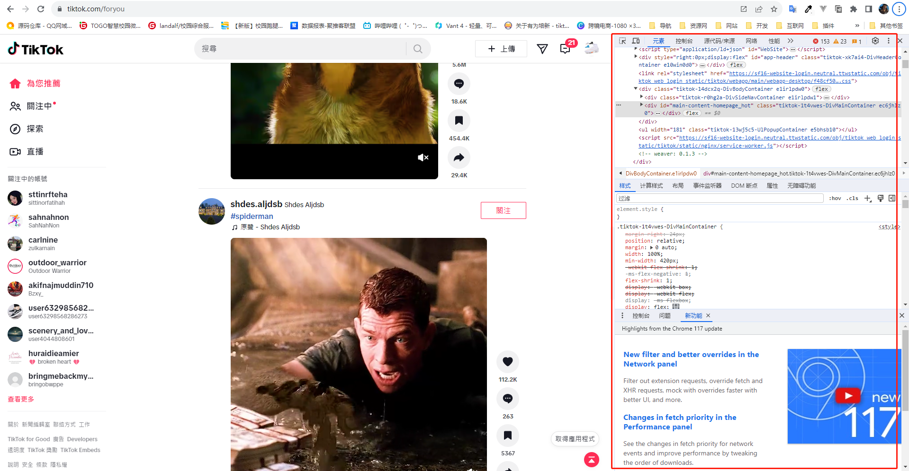Expand the DivSideNavContainer node
Screen dimensions: 909x471
pos(641,96)
